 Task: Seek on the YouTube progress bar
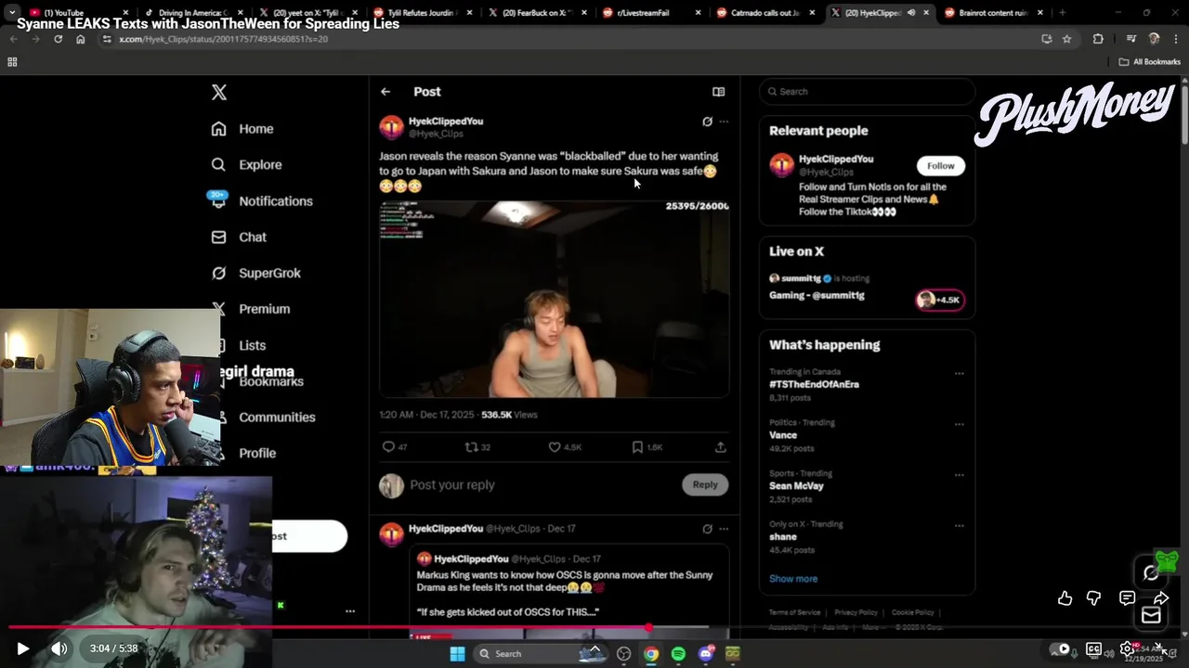(594, 628)
